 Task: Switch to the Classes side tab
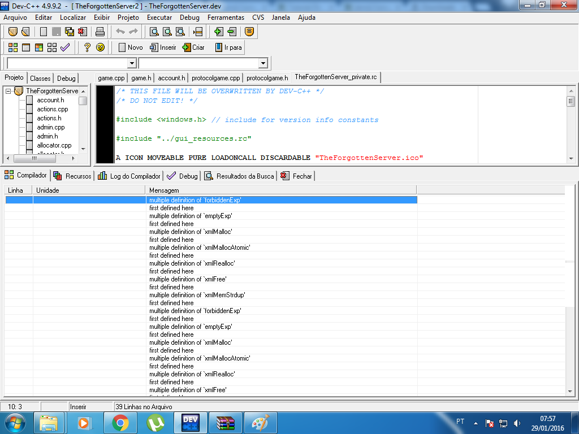tap(40, 78)
